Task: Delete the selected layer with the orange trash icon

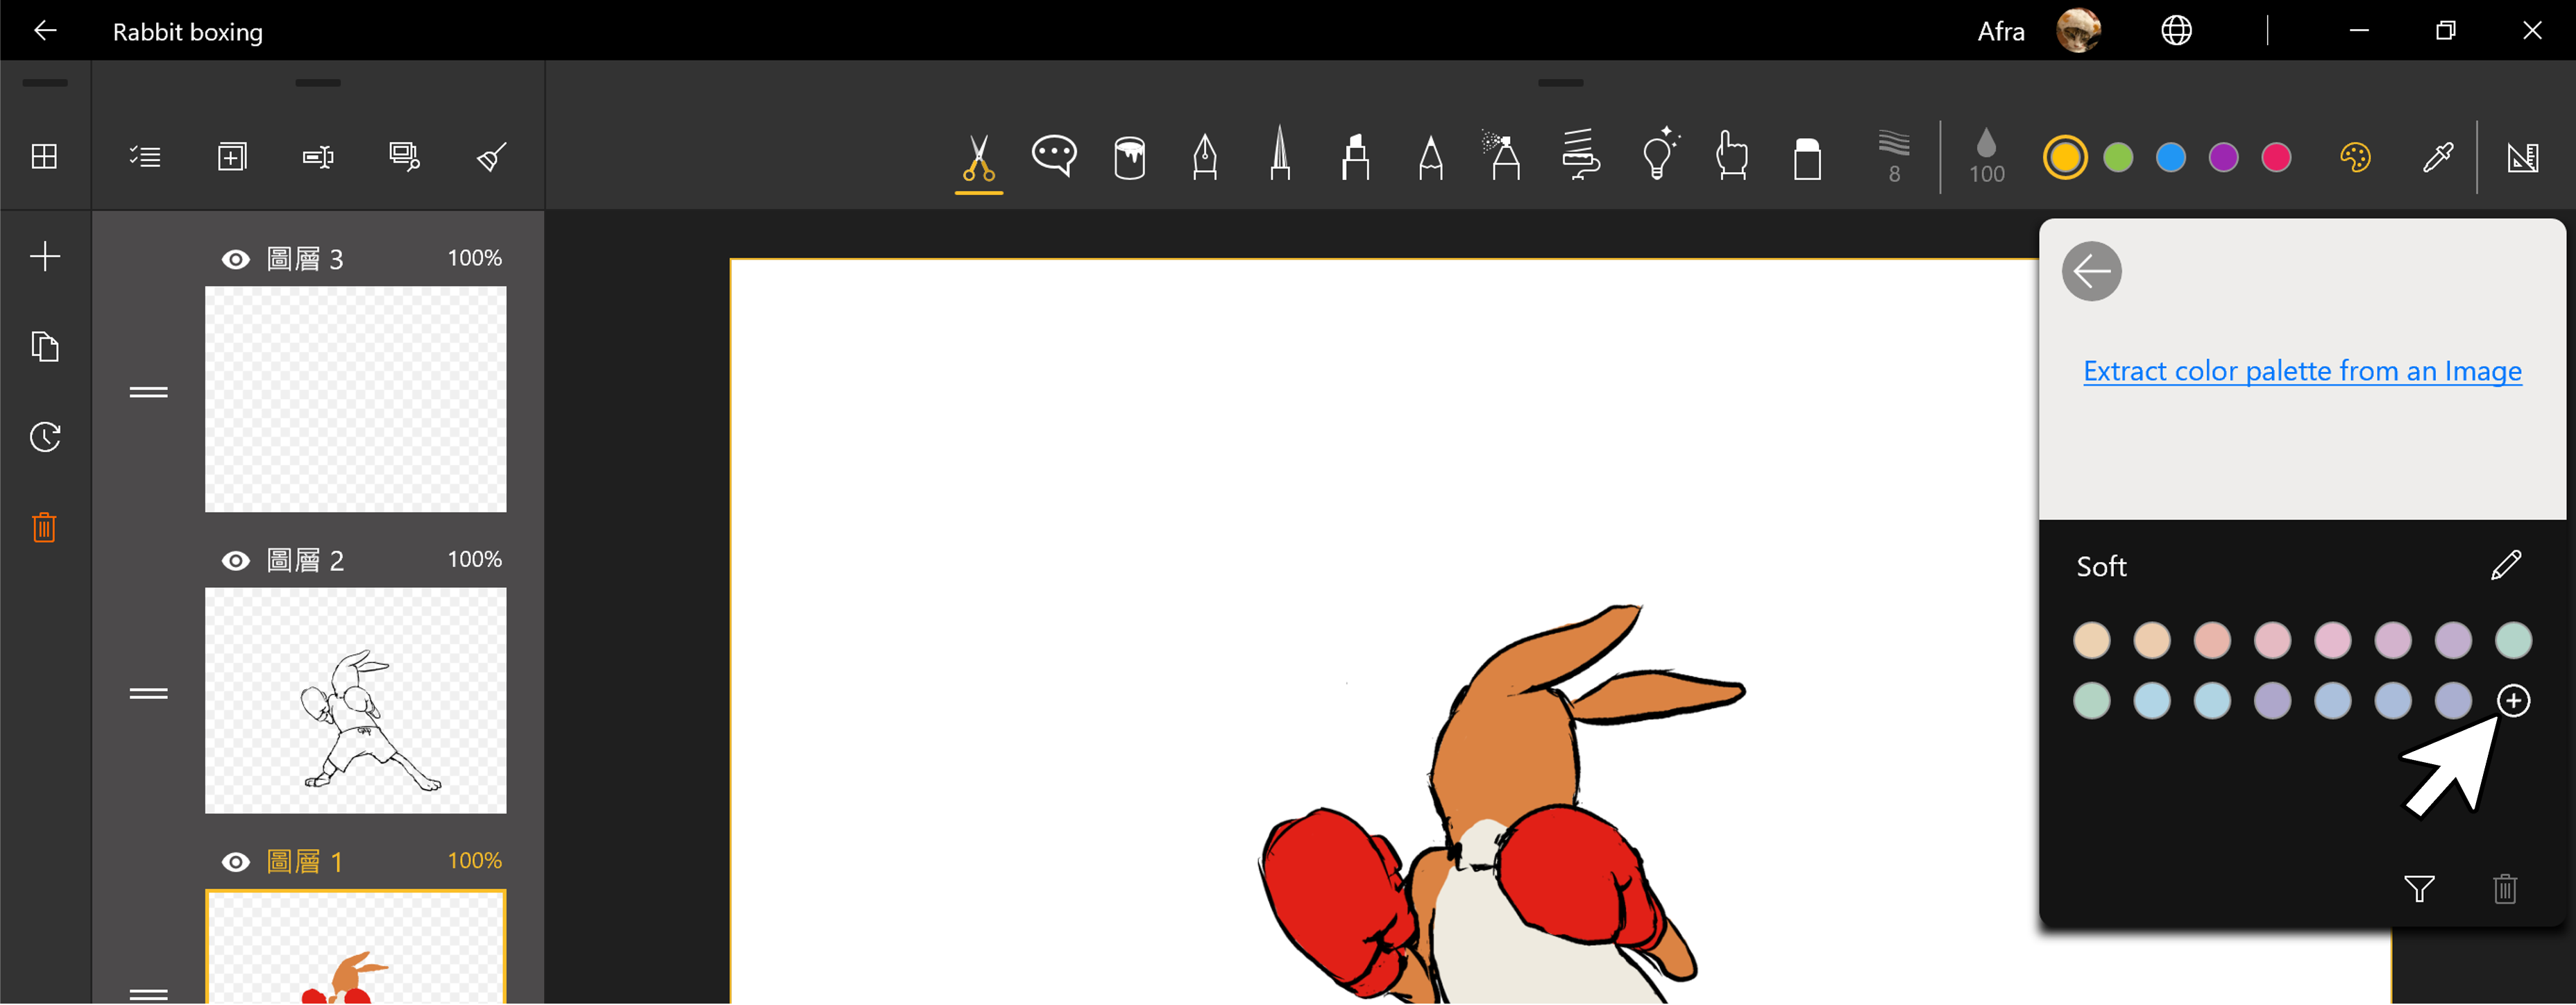Action: (x=45, y=527)
